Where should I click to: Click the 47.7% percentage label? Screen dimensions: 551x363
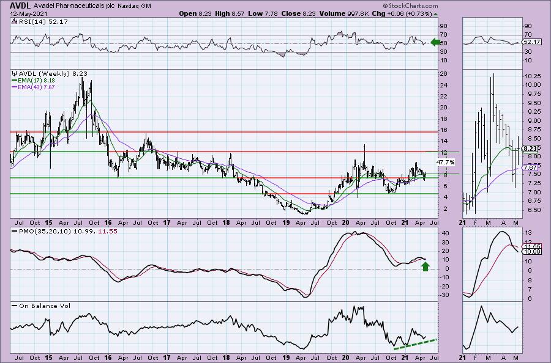[x=446, y=163]
